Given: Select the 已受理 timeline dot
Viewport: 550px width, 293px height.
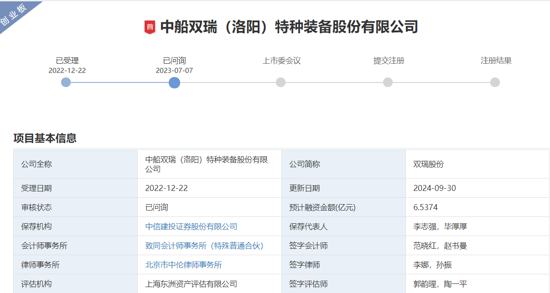Looking at the screenshot, I should (66, 82).
